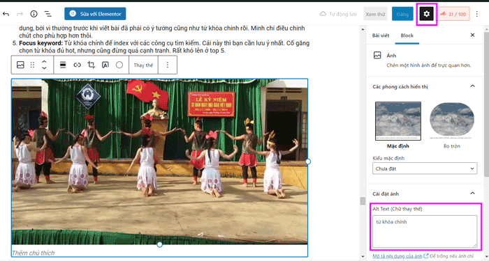
Task: Click the sidebar vertical scrollbar thumb
Action: click(x=486, y=104)
